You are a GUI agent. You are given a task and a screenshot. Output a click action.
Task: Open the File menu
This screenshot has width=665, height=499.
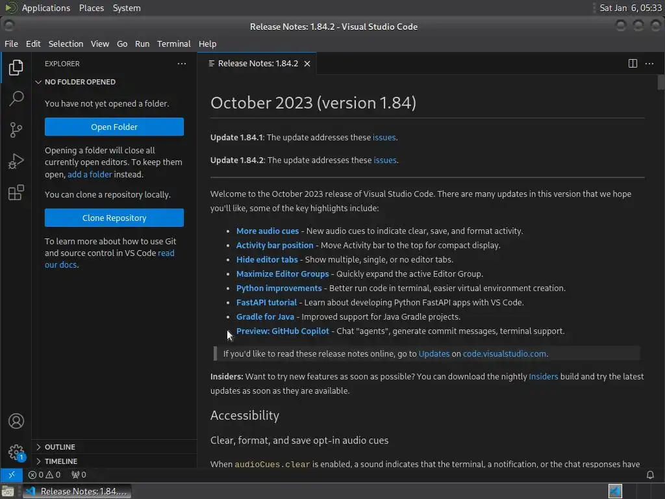coord(11,44)
